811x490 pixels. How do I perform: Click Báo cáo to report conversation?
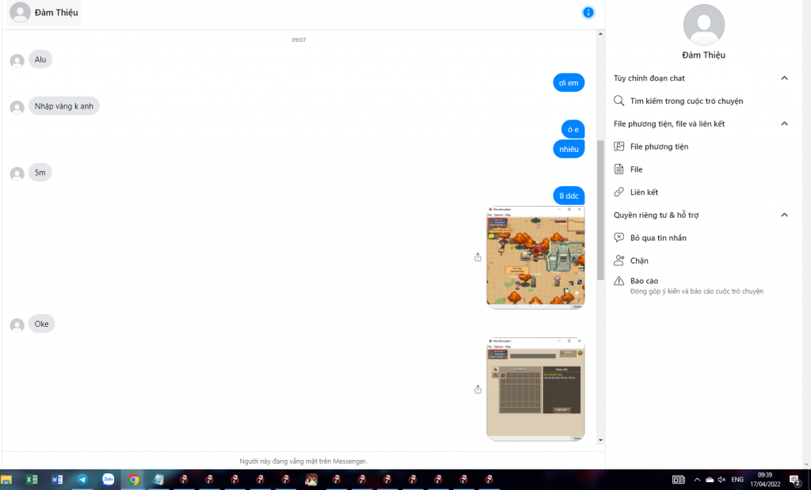[x=644, y=281]
